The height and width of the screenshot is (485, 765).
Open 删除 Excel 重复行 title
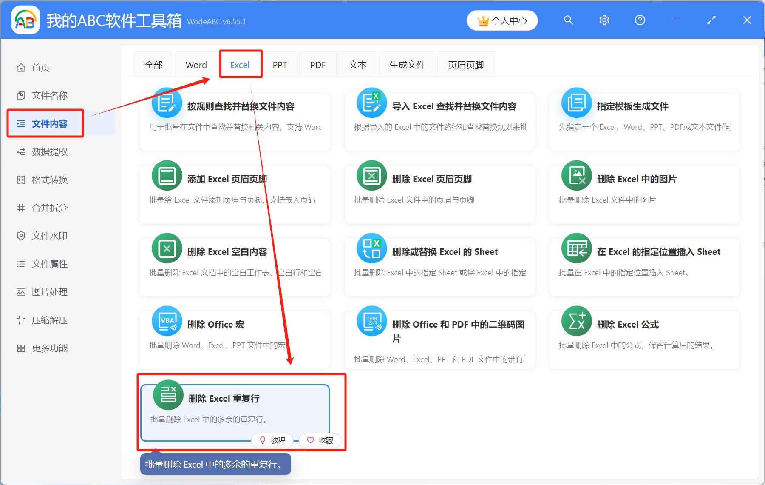pos(224,399)
